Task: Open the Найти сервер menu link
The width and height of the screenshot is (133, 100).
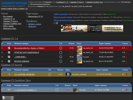Action: (x=8, y=26)
